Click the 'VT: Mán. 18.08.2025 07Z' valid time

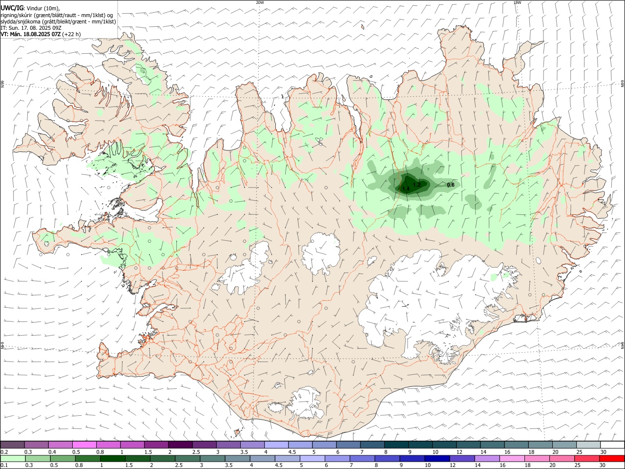(31, 34)
